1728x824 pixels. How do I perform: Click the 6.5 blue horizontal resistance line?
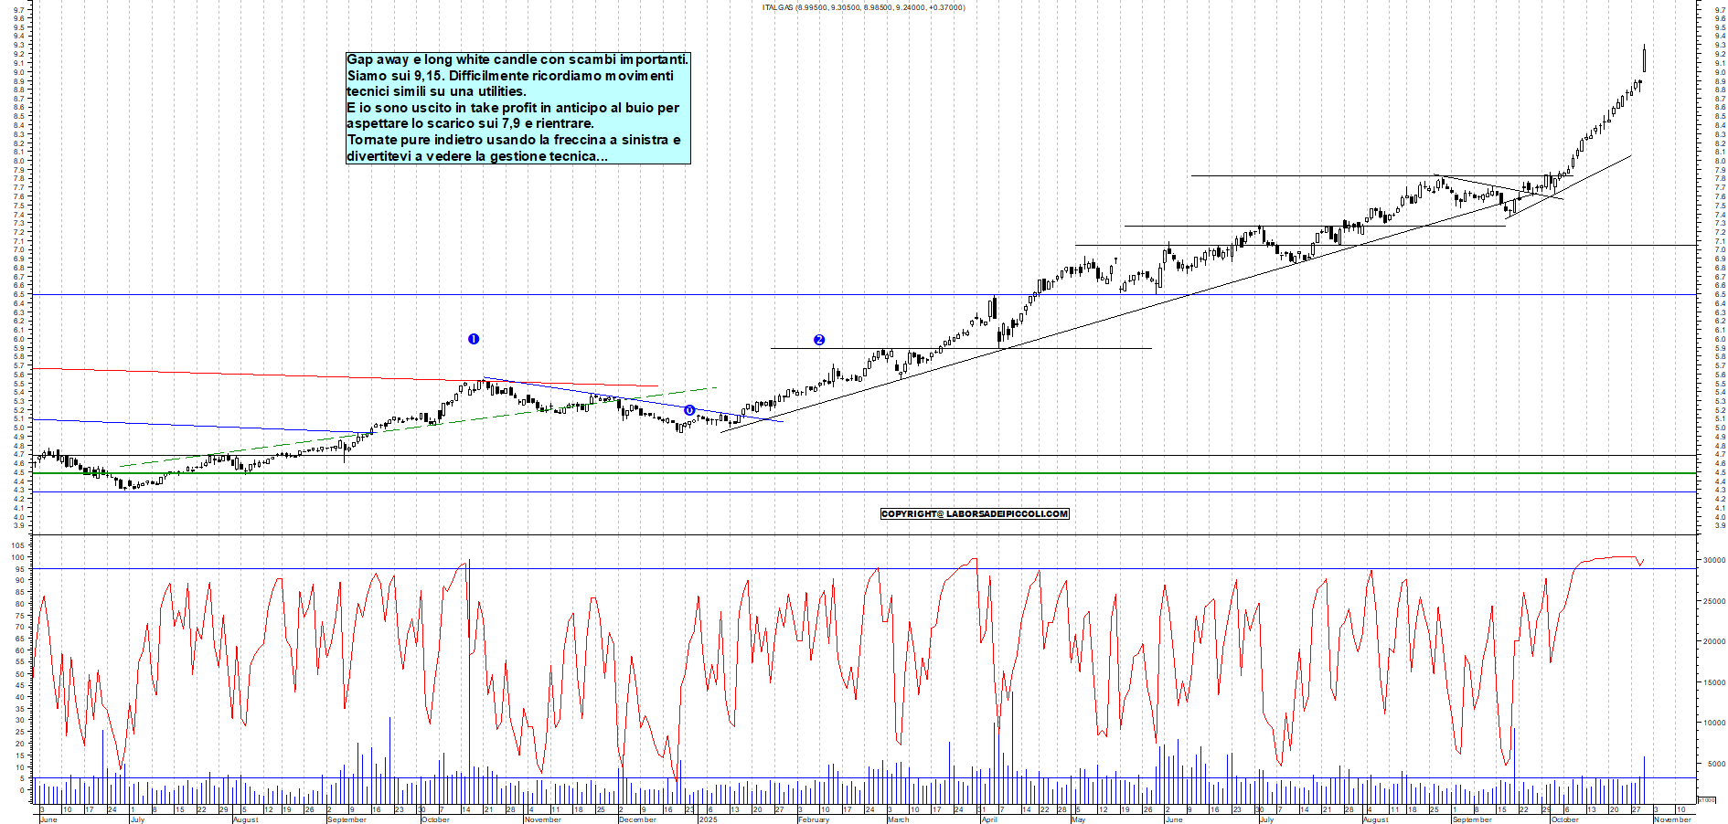[366, 294]
